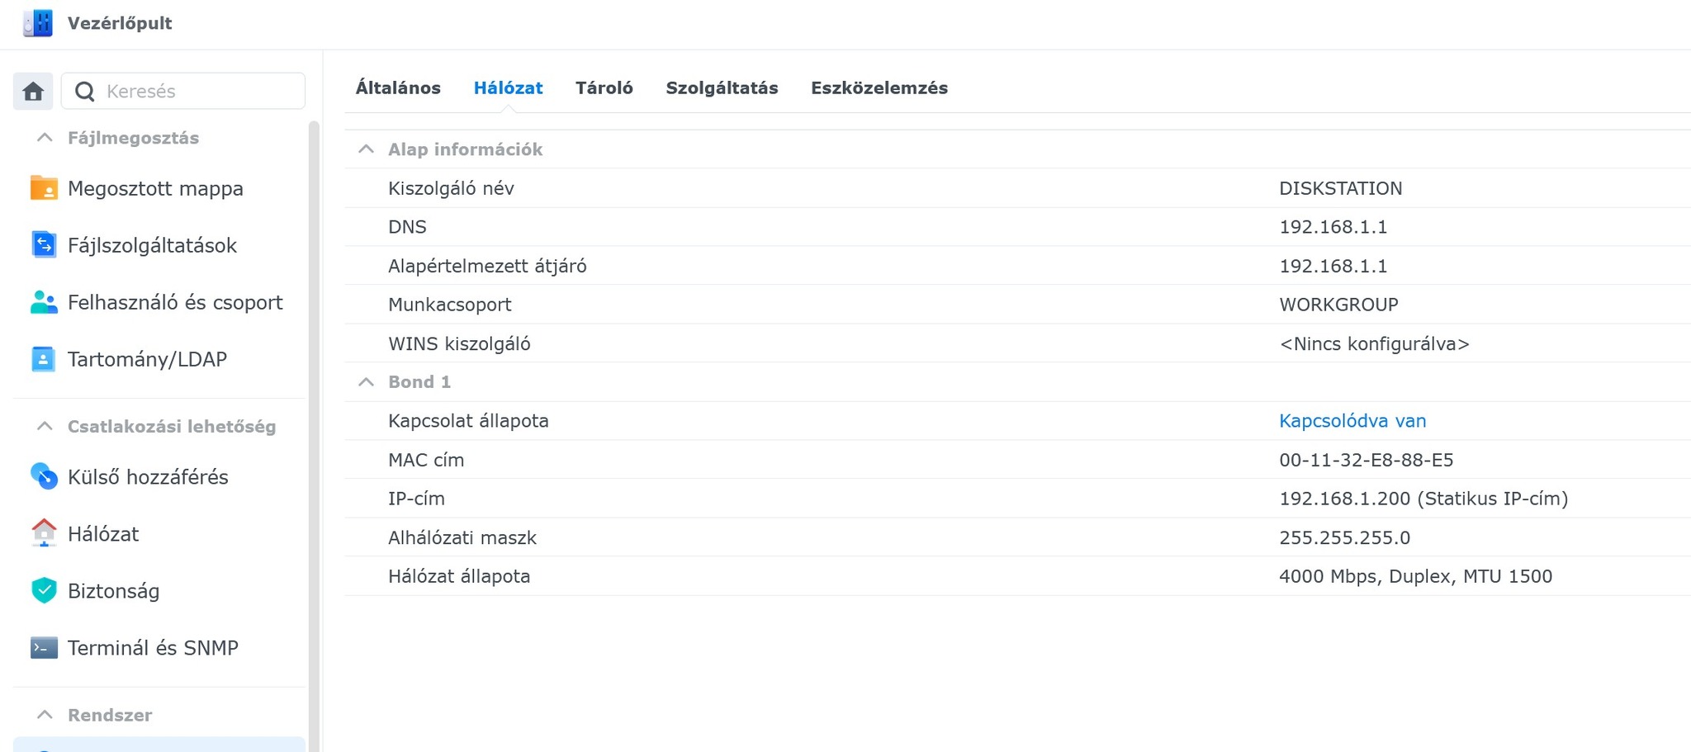Collapse the Fájlmegosztás sidebar group
This screenshot has height=752, width=1691.
click(45, 138)
